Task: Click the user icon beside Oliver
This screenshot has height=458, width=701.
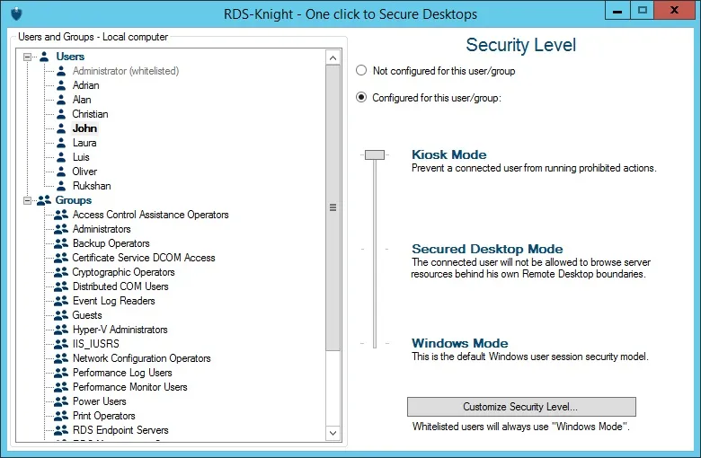Action: (x=61, y=172)
